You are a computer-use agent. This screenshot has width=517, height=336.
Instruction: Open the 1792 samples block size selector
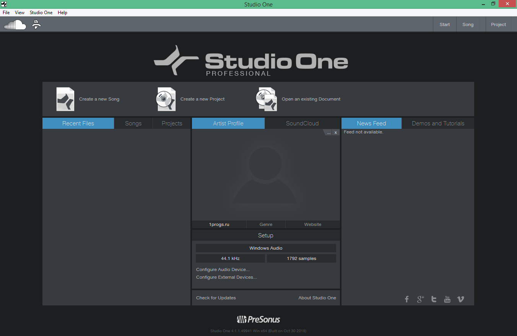coord(301,258)
